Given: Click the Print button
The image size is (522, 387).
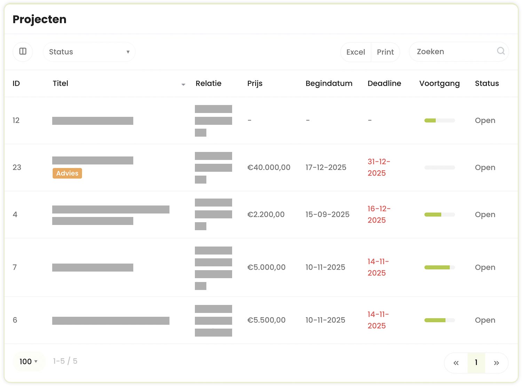Looking at the screenshot, I should click(x=385, y=52).
